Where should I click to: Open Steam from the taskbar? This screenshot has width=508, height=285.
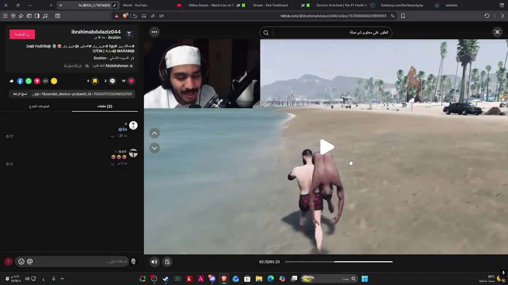(165, 279)
